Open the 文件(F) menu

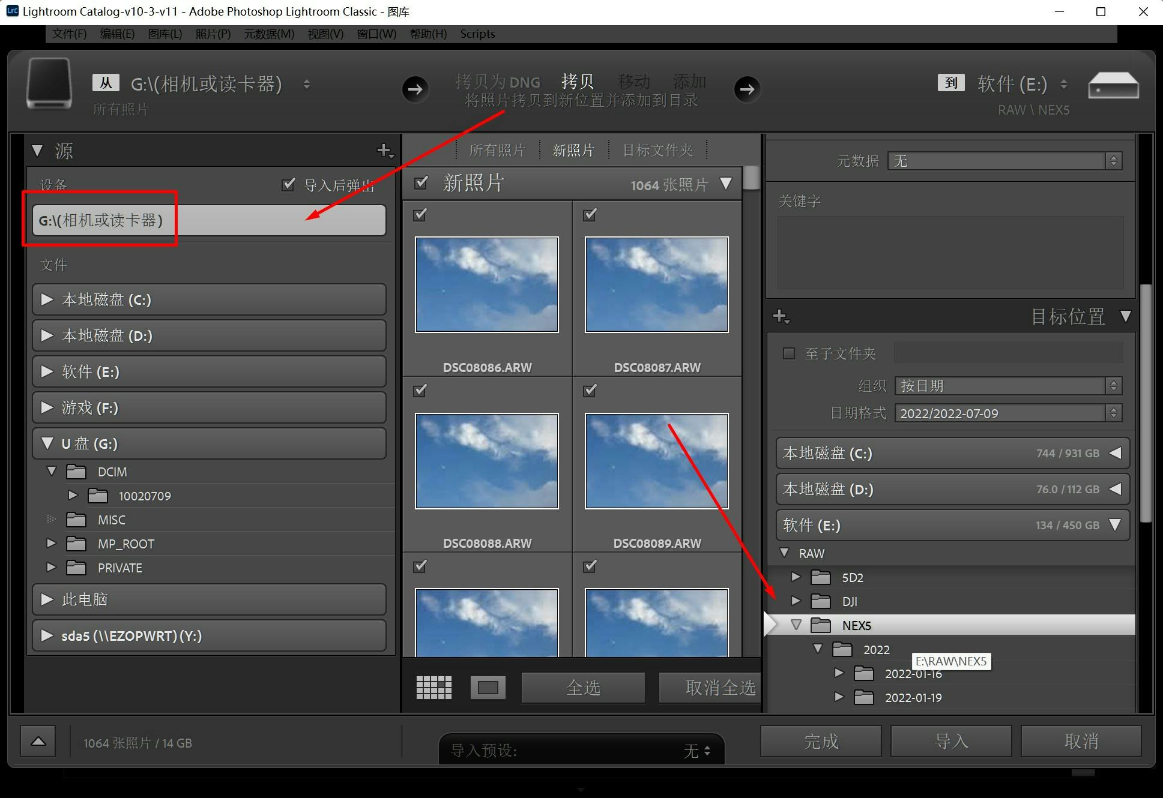69,34
